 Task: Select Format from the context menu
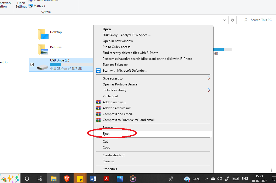point(108,128)
